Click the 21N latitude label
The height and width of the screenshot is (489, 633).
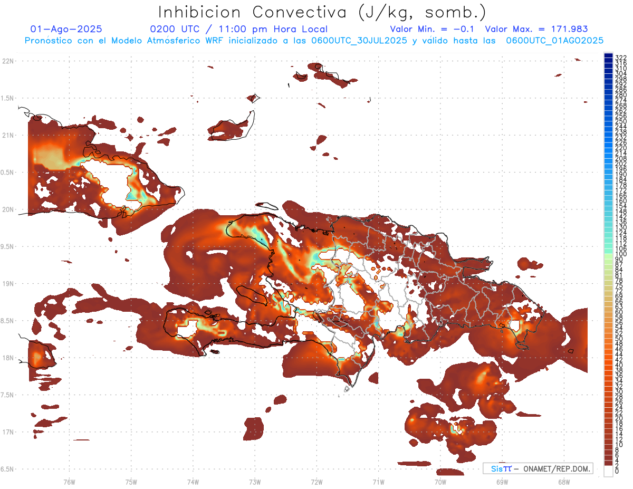(8, 135)
